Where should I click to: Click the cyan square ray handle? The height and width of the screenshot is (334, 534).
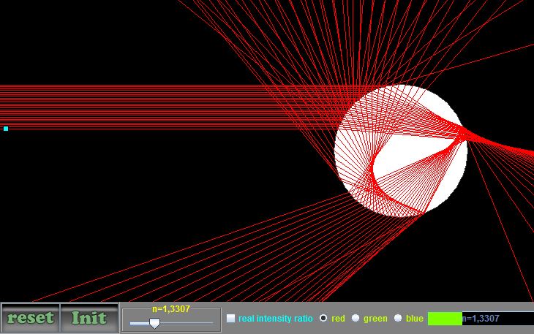(x=6, y=129)
